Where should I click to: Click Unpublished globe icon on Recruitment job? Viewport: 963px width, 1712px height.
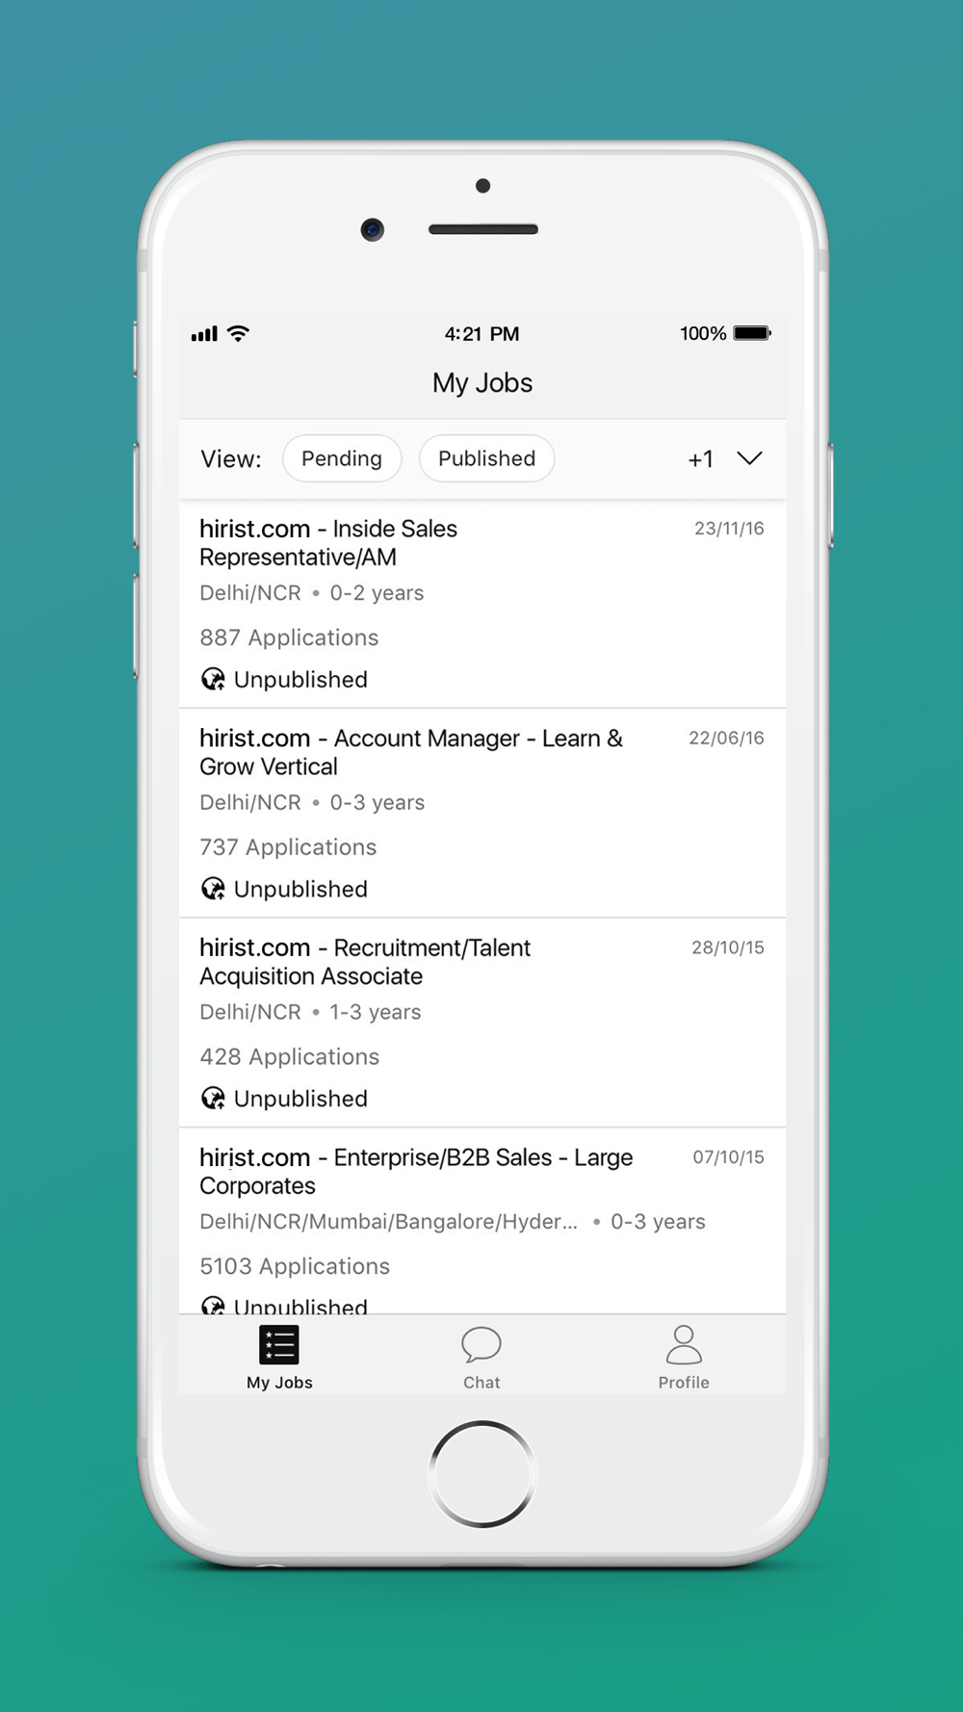[x=213, y=1099]
